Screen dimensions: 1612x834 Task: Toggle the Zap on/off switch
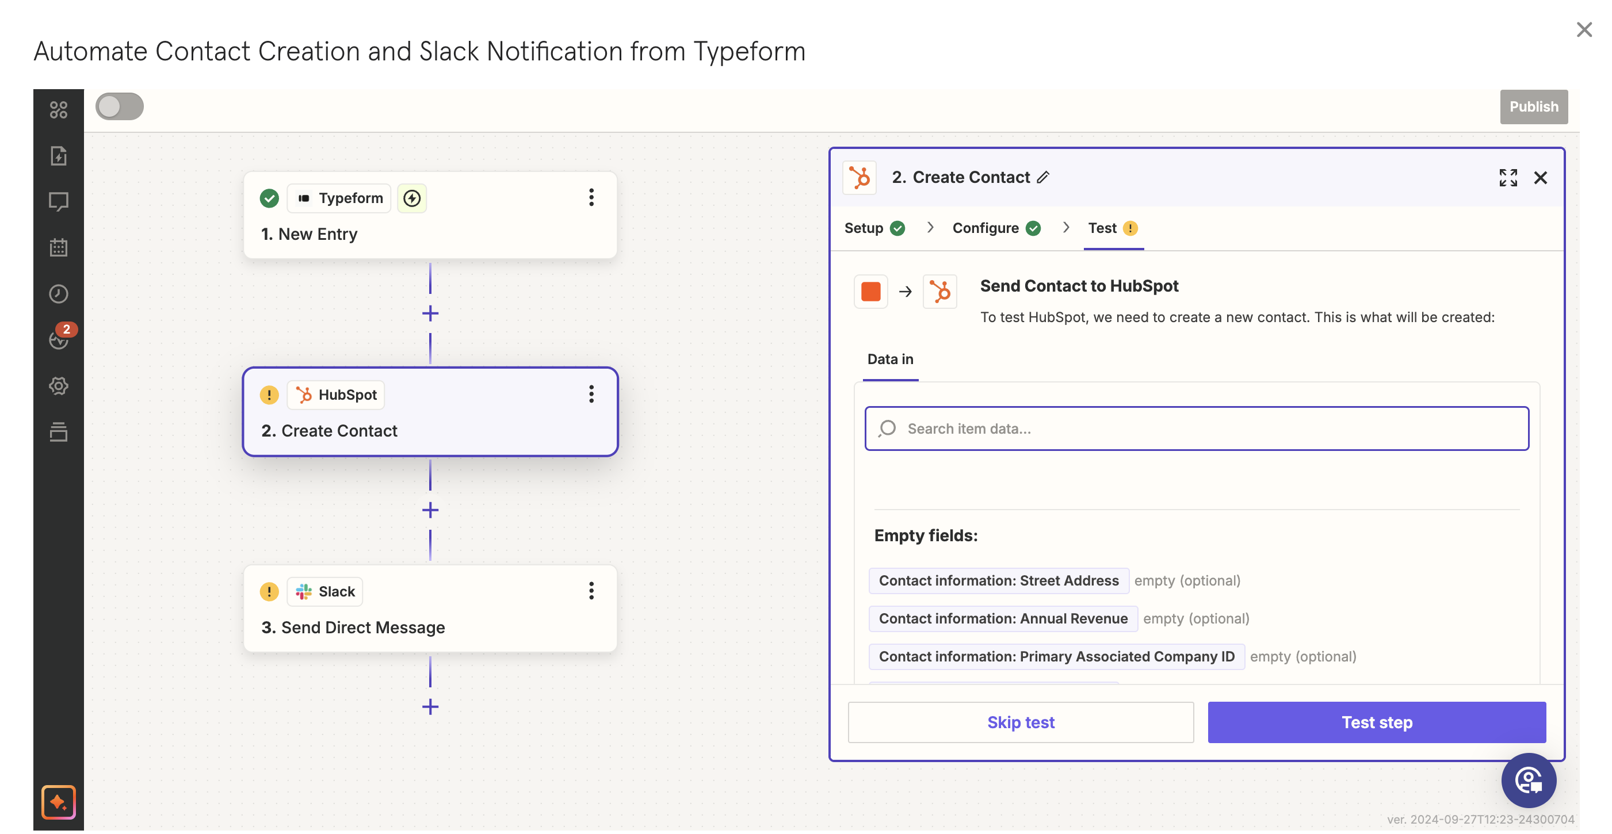[120, 106]
